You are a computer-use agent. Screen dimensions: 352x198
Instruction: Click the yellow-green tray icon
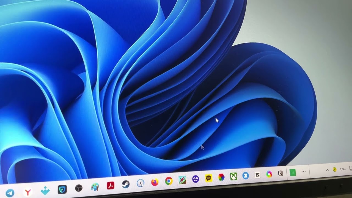335,169
